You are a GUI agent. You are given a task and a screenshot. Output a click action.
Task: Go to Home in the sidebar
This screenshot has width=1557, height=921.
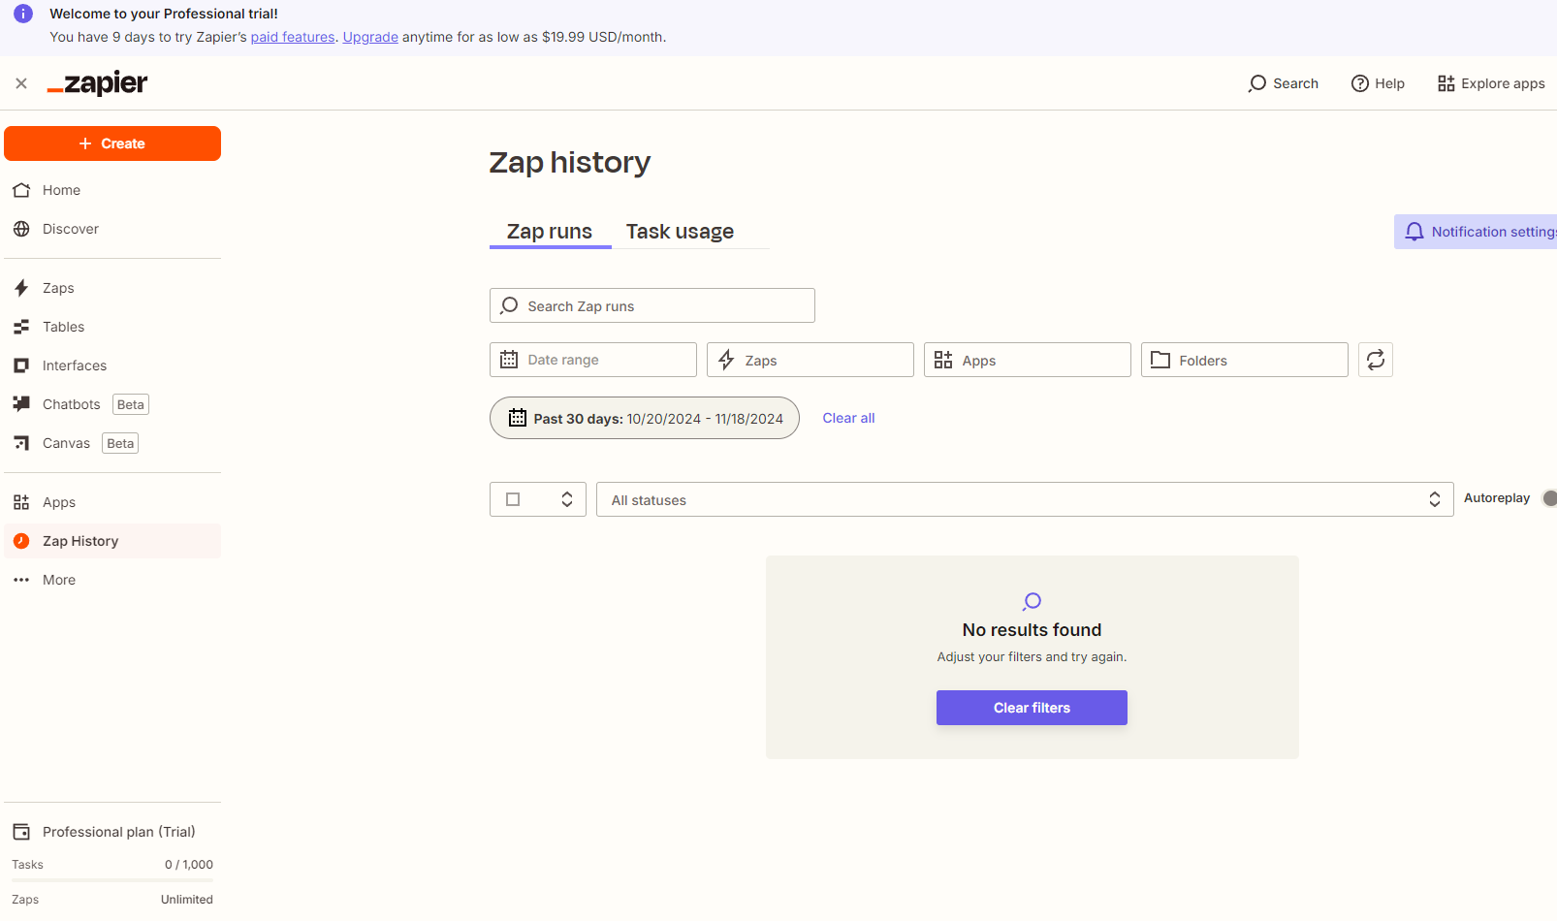(x=112, y=190)
